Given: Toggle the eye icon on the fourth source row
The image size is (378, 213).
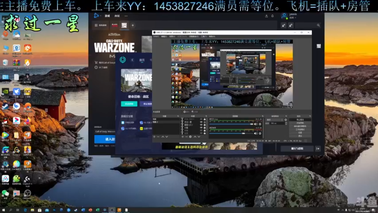Looking at the screenshot, I should [x=201, y=128].
